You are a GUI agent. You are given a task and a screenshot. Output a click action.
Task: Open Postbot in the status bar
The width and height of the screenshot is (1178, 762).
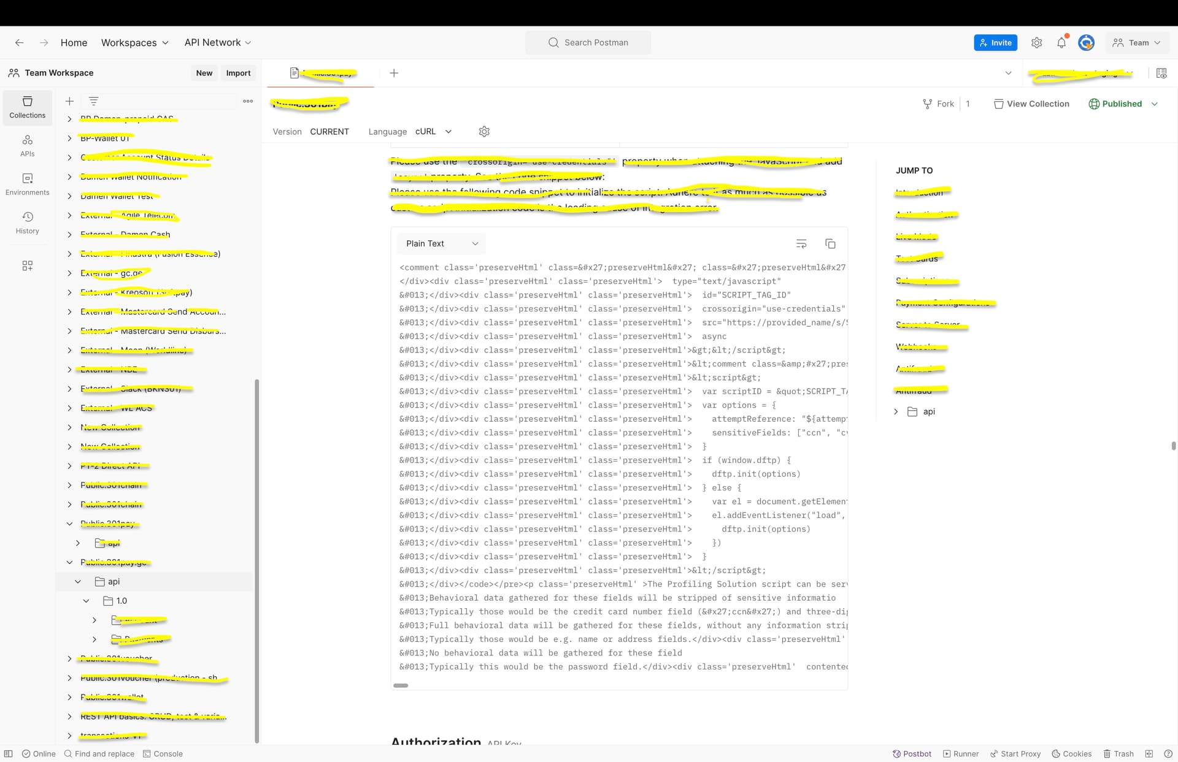click(x=912, y=753)
